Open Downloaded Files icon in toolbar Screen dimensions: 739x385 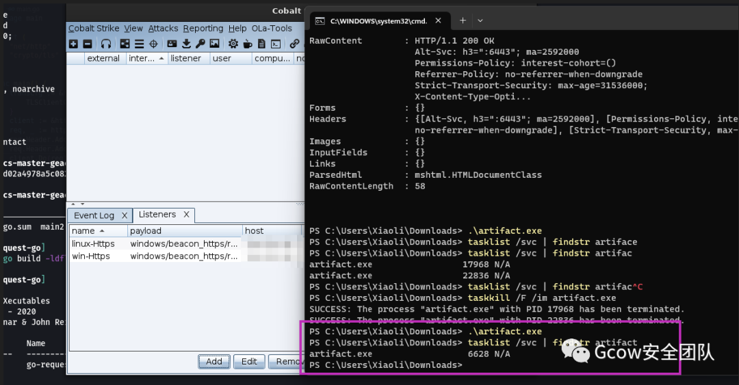[x=187, y=44]
